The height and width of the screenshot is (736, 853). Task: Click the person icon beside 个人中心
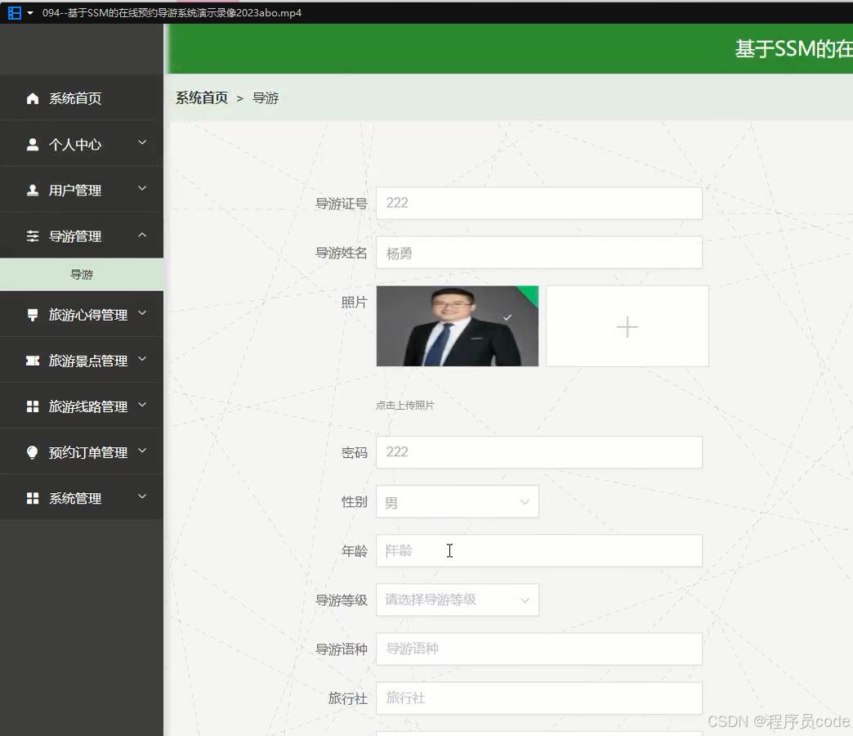pos(33,144)
